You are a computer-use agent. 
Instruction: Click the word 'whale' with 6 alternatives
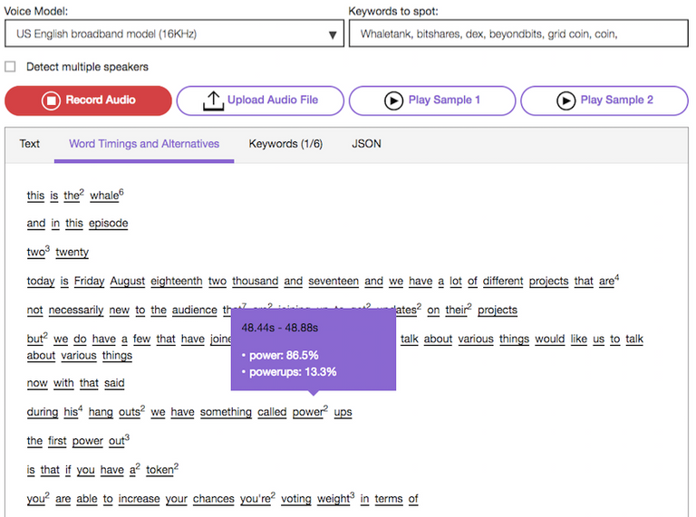pyautogui.click(x=107, y=195)
